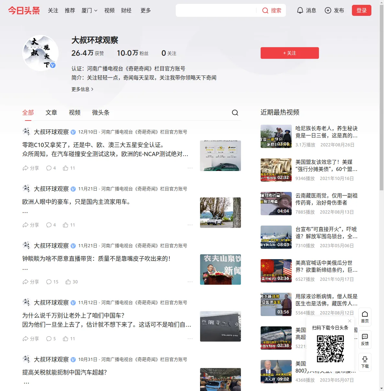Click the red 登录 button

tap(361, 10)
